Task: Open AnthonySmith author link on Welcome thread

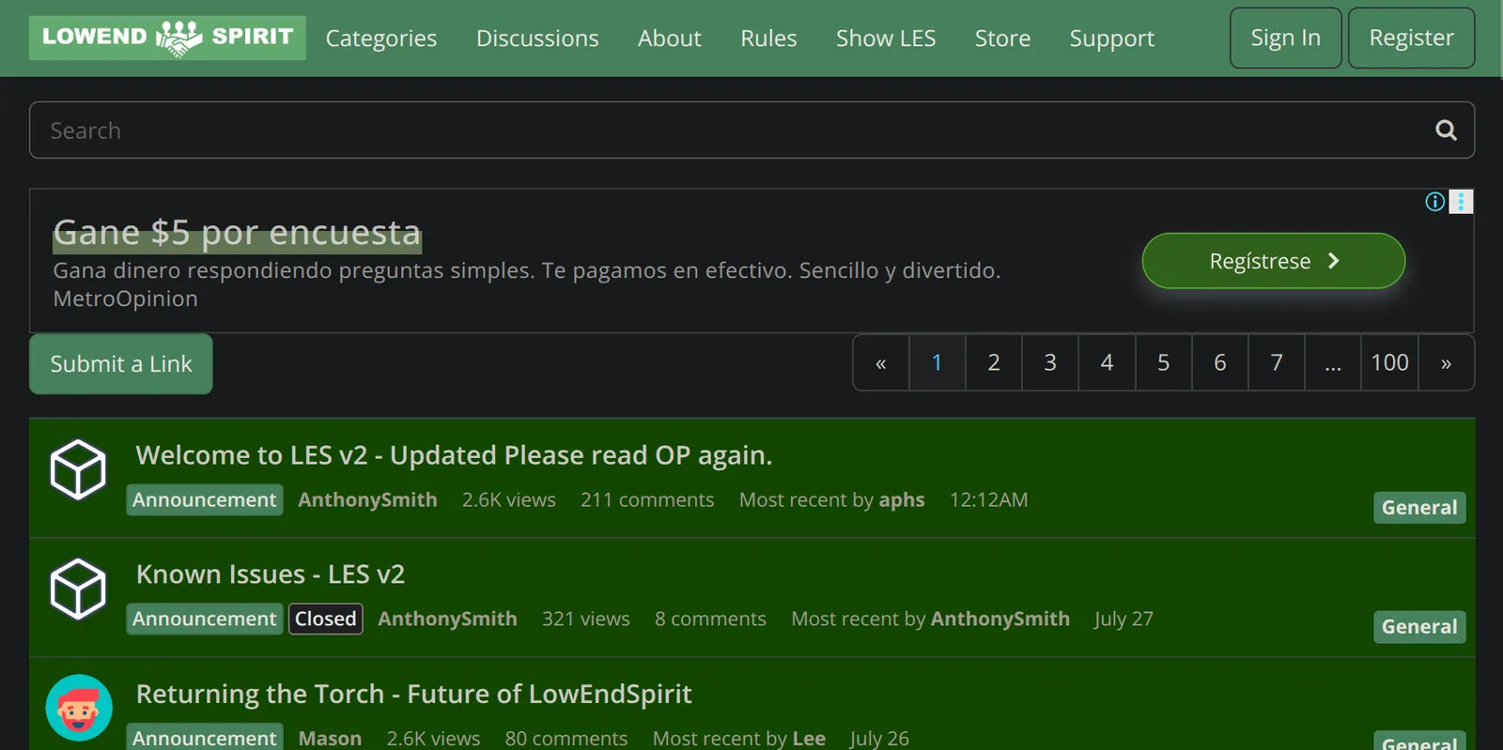Action: [x=368, y=500]
